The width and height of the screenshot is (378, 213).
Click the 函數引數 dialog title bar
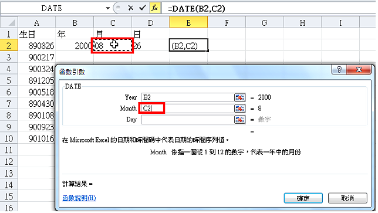[x=193, y=72]
